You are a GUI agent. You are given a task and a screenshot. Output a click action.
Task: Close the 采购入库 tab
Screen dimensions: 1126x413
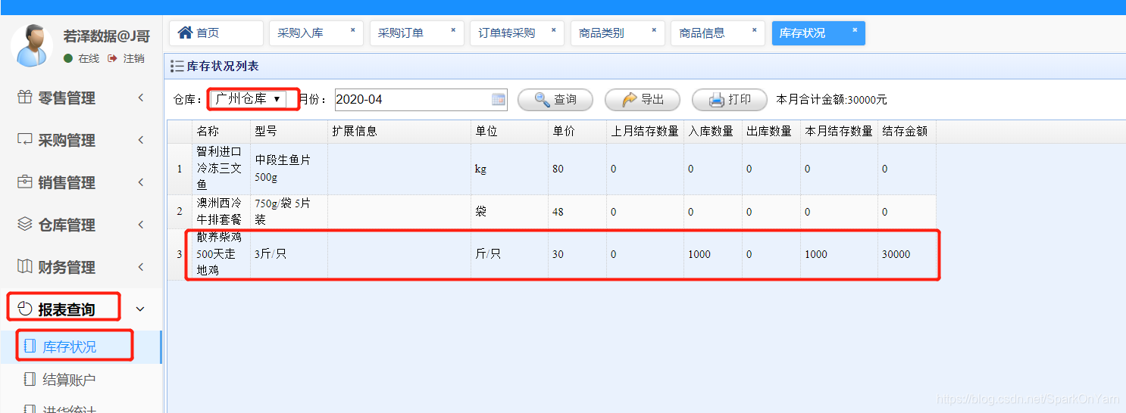coord(352,30)
